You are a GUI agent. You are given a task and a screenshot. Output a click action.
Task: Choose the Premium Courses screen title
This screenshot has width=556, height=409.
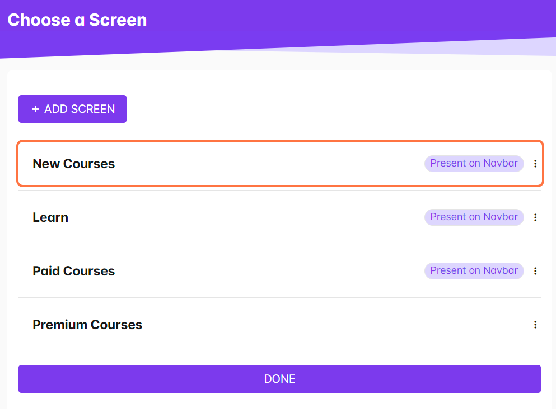(87, 325)
